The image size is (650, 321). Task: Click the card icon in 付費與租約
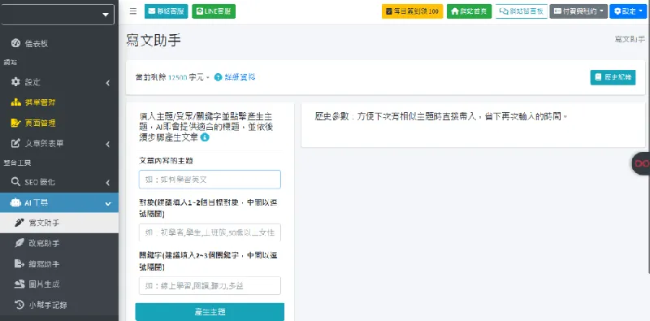(x=557, y=11)
